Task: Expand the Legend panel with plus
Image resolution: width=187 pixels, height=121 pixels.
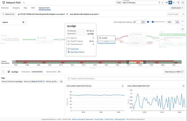Action: coord(23,22)
